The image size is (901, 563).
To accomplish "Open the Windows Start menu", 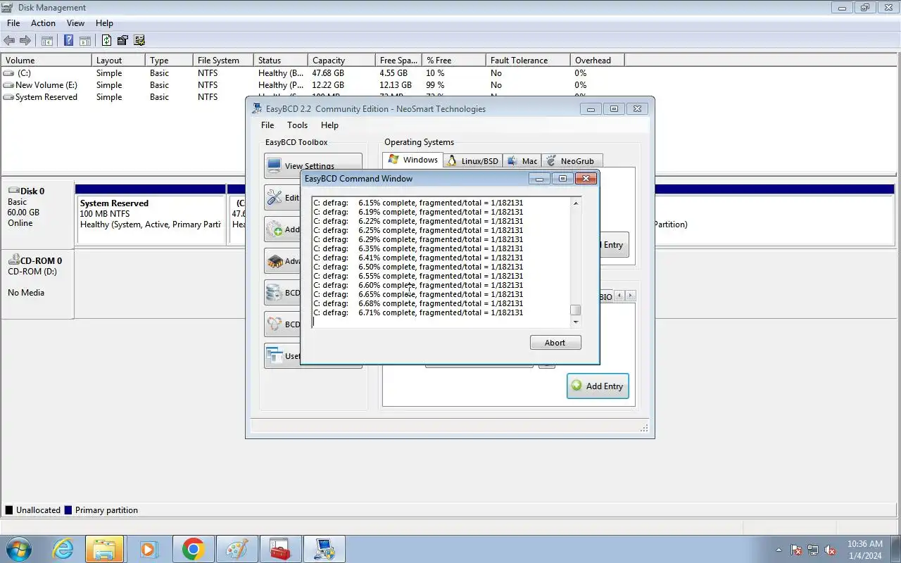I will (x=19, y=549).
